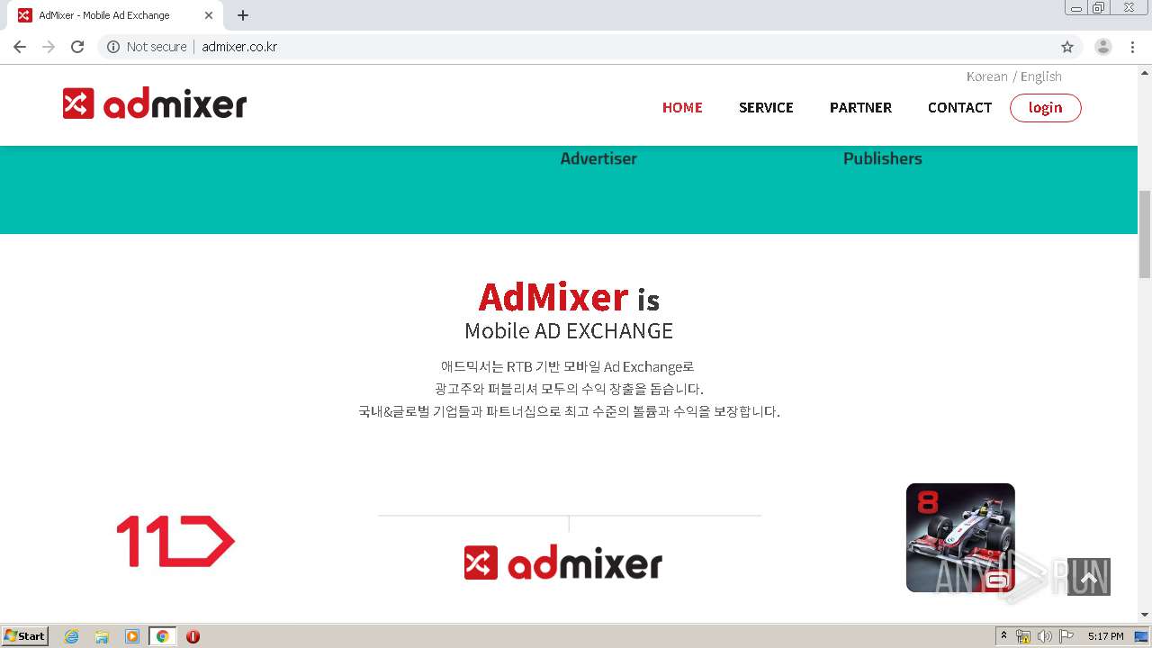
Task: Click the center admixer logo graphic
Action: click(x=563, y=563)
